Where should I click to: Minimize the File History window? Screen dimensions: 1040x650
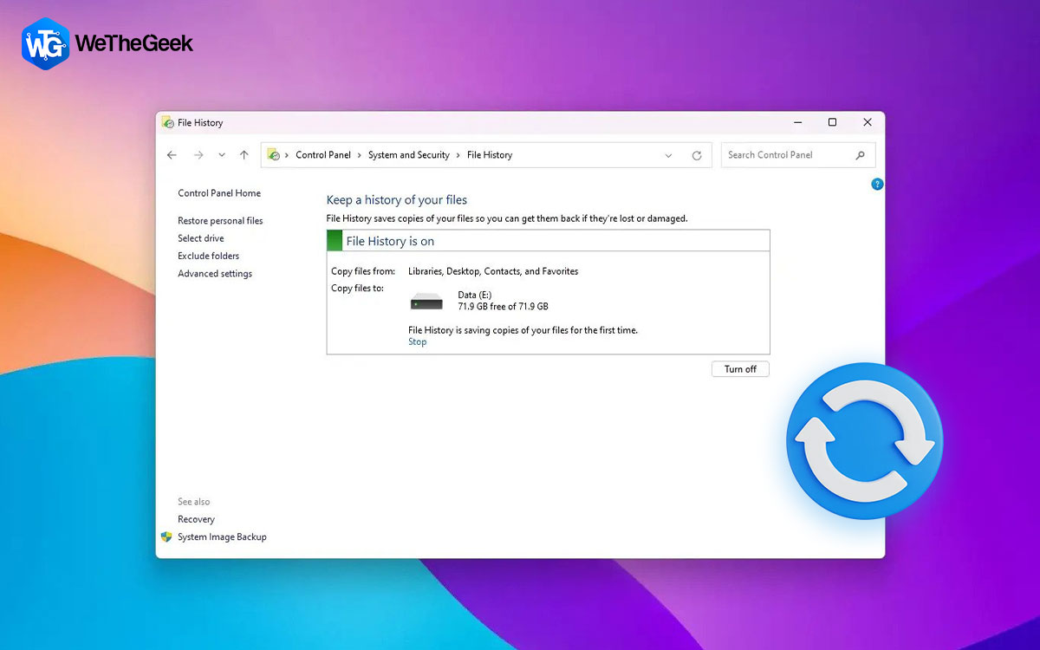pos(797,123)
